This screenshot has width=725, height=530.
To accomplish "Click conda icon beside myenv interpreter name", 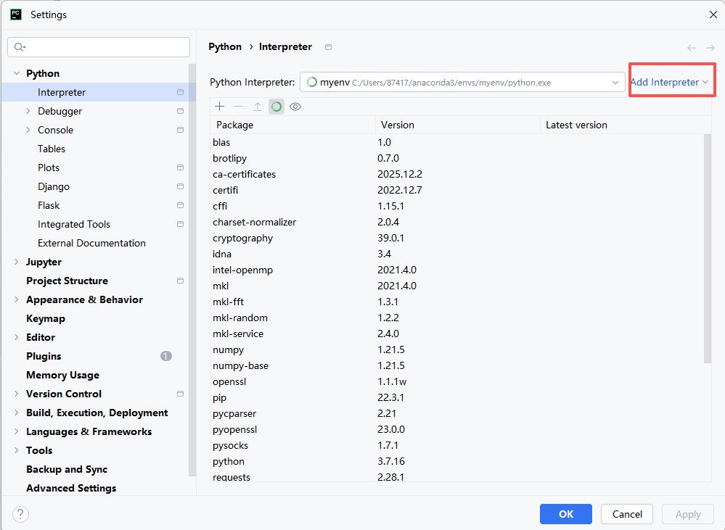I will click(312, 82).
